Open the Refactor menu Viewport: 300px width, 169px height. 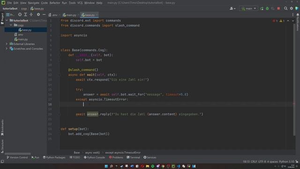tap(55, 3)
